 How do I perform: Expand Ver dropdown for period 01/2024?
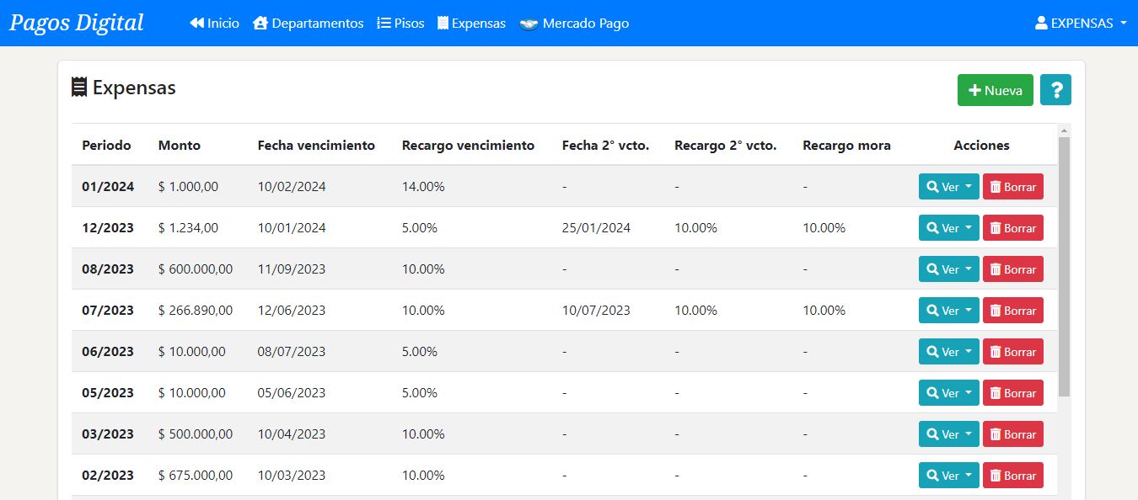click(x=948, y=187)
